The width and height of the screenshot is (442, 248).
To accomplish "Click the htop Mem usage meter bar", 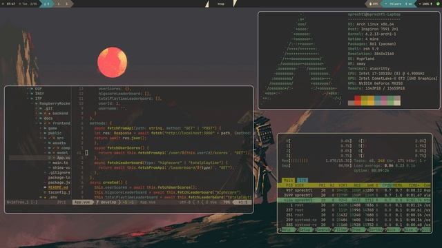I will pyautogui.click(x=317, y=161).
